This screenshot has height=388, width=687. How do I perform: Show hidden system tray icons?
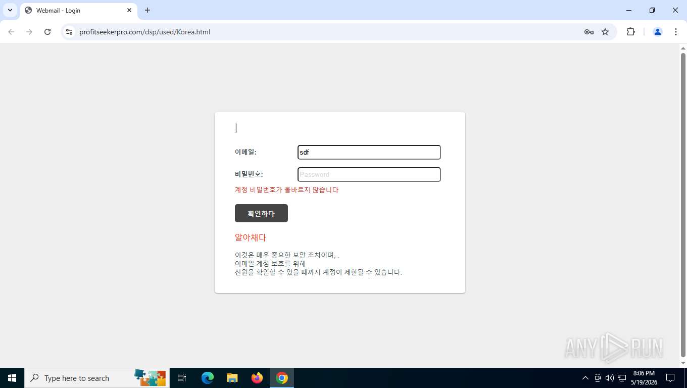pos(585,378)
